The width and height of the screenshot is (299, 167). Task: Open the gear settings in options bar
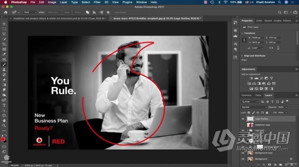pos(108,12)
